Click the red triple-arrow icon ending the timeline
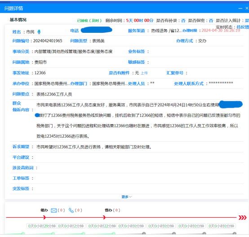 coord(243,218)
